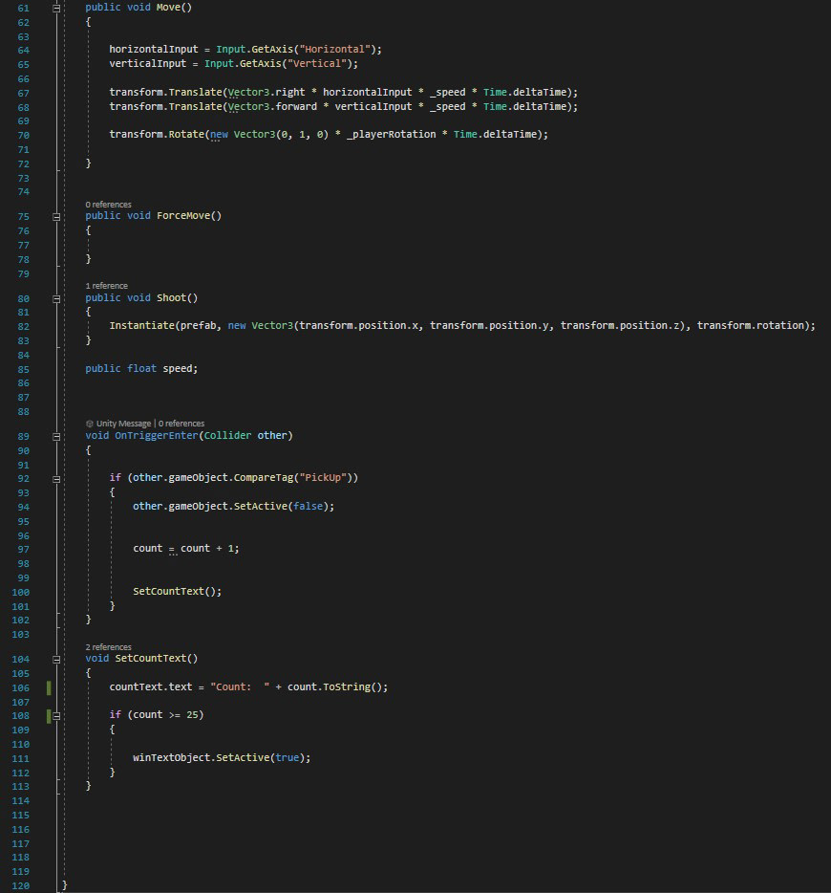The height and width of the screenshot is (893, 831).
Task: Click Time.deltaTime on line 70
Action: 495,135
